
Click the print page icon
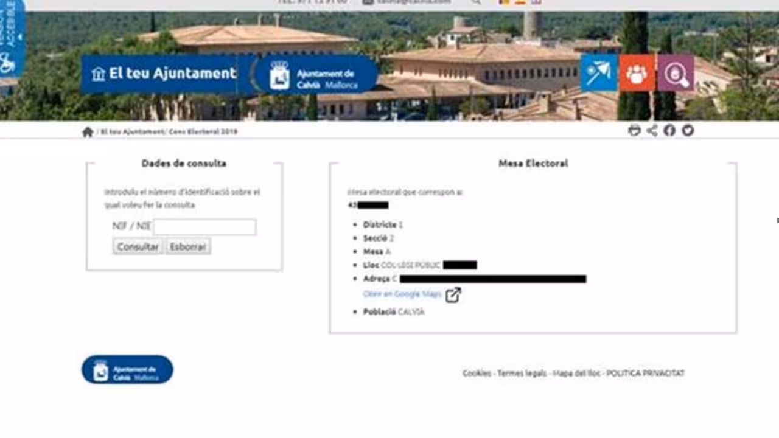point(634,130)
